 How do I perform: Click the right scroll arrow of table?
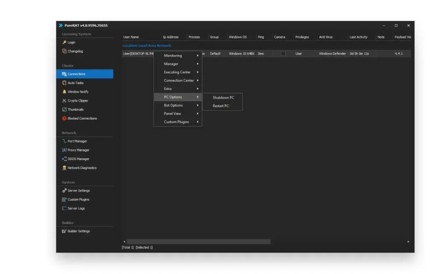tap(408, 242)
